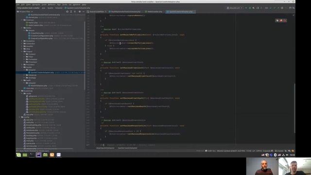This screenshot has height=175, width=311.
Task: Open project panel settings gear
Action: pyautogui.click(x=80, y=12)
